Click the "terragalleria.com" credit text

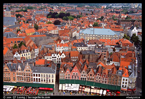pos(39,97)
